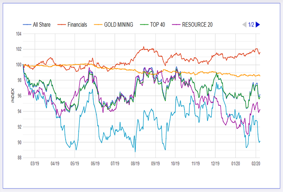Click the 12/19 x-axis date label

click(x=215, y=164)
